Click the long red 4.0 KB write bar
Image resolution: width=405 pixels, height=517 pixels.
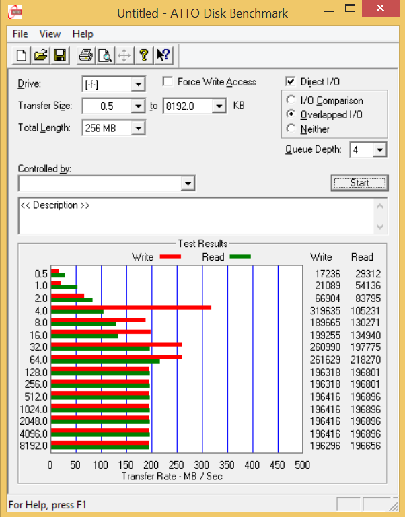(131, 307)
